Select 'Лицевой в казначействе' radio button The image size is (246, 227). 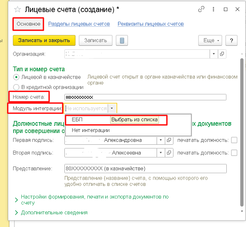tap(16, 77)
